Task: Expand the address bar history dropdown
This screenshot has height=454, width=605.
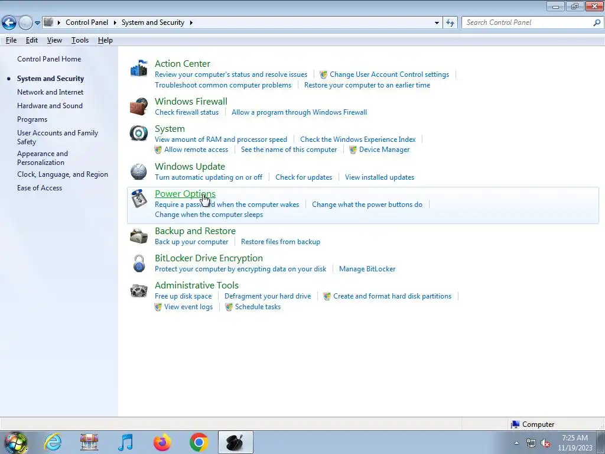Action: [437, 23]
